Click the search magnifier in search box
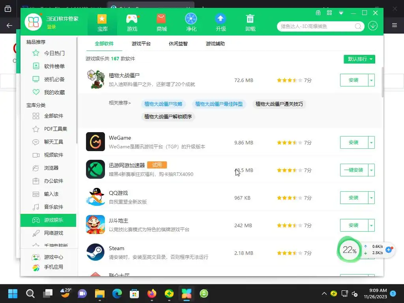Viewport: 404px width, 303px height. click(358, 26)
